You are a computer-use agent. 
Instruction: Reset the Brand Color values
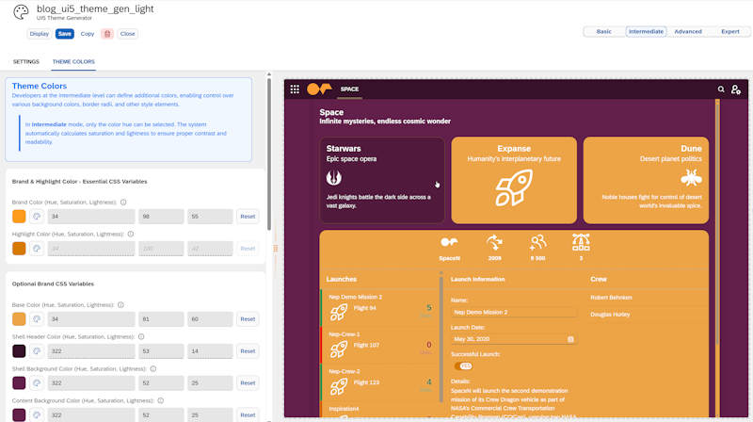tap(248, 217)
